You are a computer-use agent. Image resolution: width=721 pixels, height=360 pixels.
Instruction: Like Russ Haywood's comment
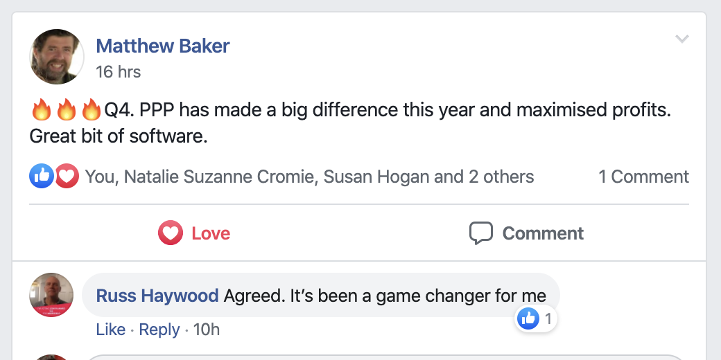[110, 330]
